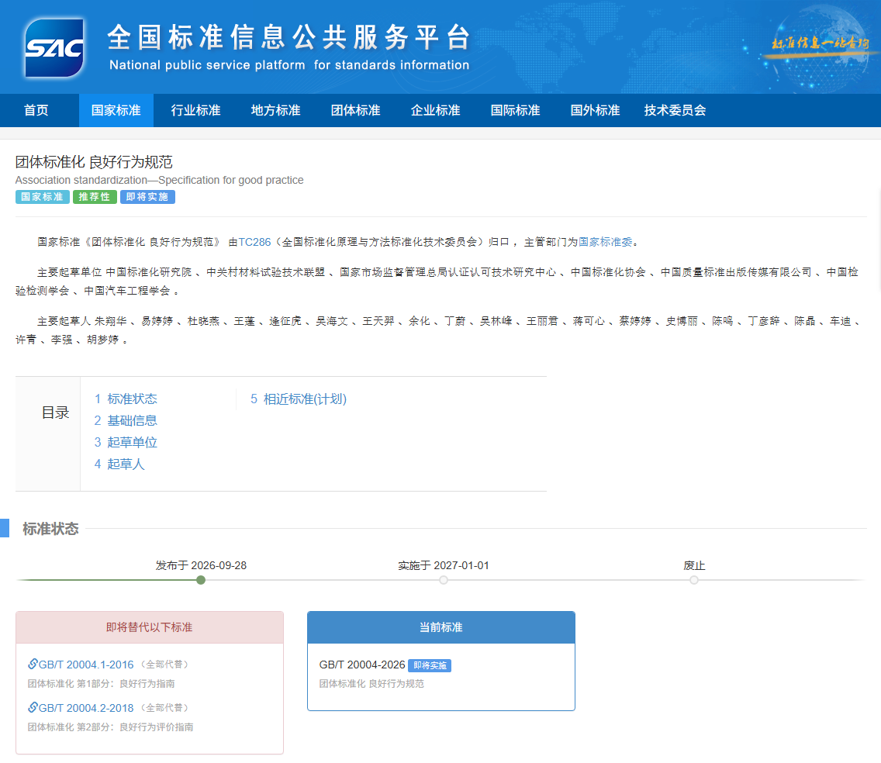The width and height of the screenshot is (881, 763).
Task: Open the 地方标准 navigation tab
Action: click(x=275, y=110)
